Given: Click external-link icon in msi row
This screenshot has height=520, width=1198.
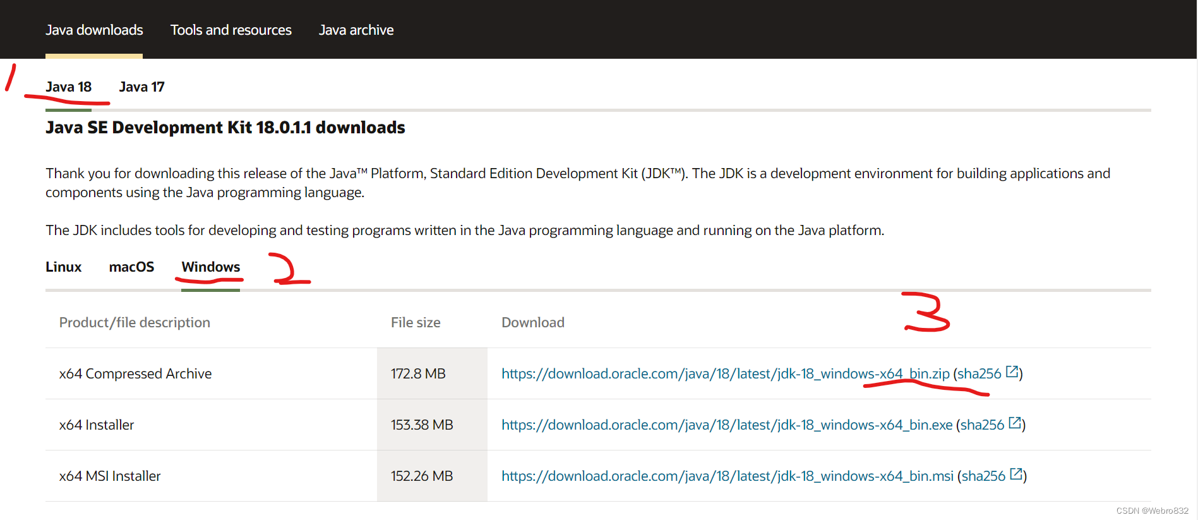Looking at the screenshot, I should click(x=1015, y=474).
